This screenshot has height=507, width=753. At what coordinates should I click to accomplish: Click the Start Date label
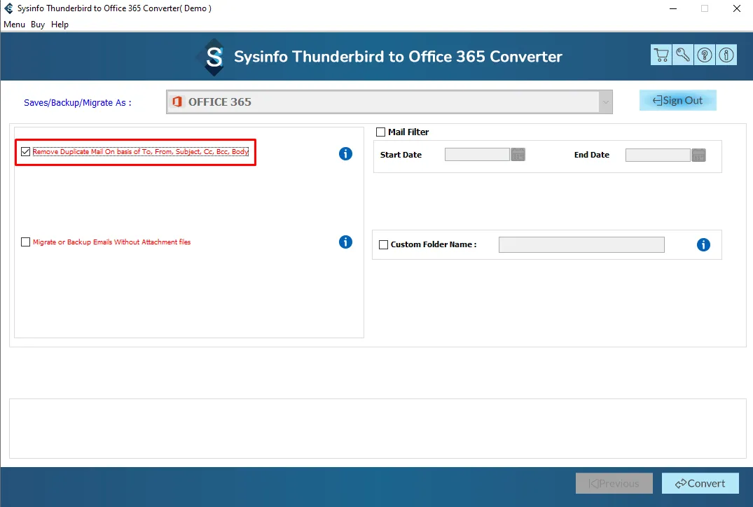point(401,155)
